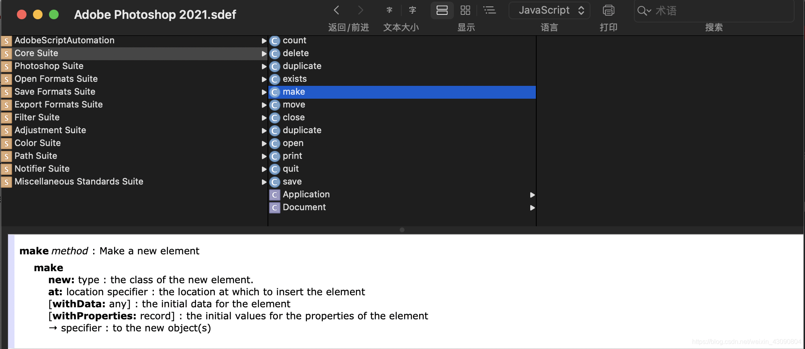Click the command icon beside move
Screen dimensions: 805x349
tap(275, 105)
